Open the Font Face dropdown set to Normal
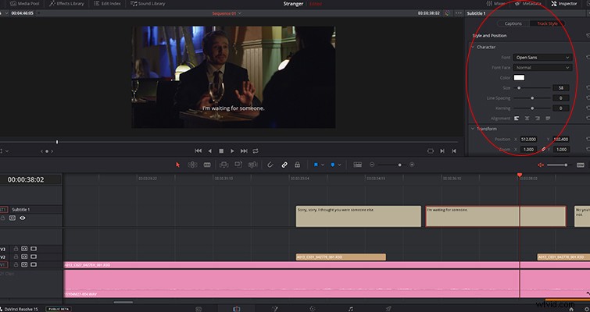 (x=542, y=68)
